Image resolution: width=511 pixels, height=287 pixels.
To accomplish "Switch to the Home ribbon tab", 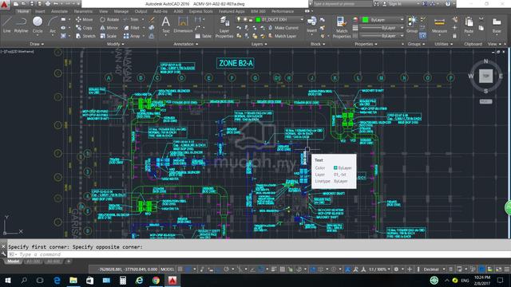I will pyautogui.click(x=23, y=11).
